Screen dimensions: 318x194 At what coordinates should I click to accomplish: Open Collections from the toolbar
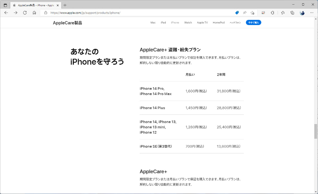coord(292,13)
